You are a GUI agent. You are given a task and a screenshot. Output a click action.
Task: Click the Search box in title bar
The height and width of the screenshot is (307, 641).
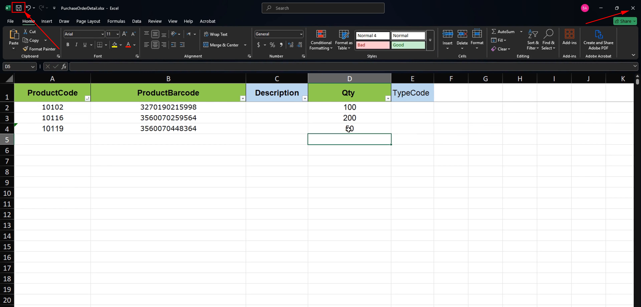tap(323, 8)
